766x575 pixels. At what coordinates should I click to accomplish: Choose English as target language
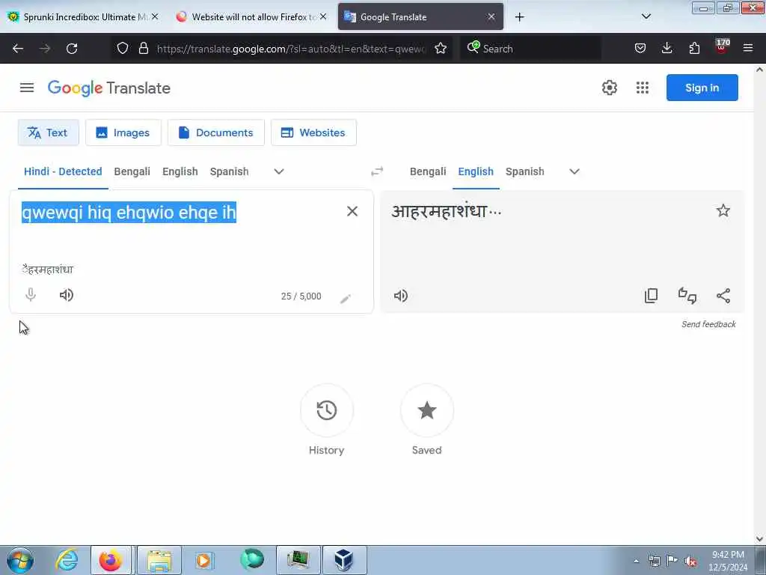pyautogui.click(x=475, y=171)
